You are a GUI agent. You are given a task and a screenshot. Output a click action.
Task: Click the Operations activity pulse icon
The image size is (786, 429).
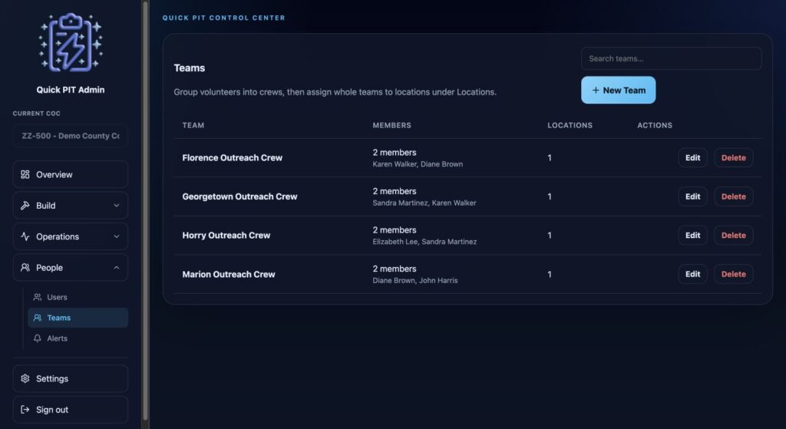click(25, 236)
